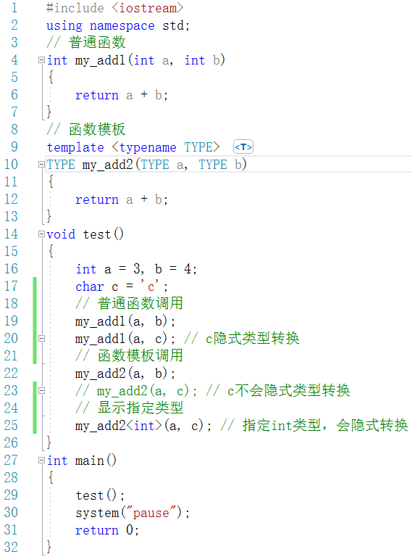Click 'return a + b;' on line 12
This screenshot has width=412, height=557.
tap(122, 199)
